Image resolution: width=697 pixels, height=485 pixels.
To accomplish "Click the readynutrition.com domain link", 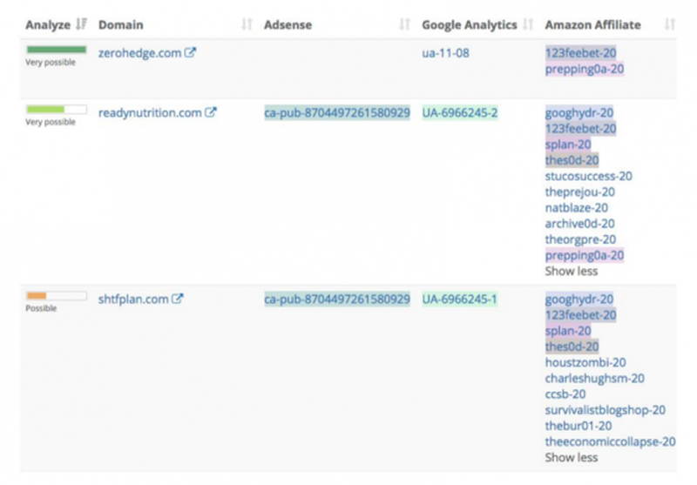I will (x=150, y=113).
